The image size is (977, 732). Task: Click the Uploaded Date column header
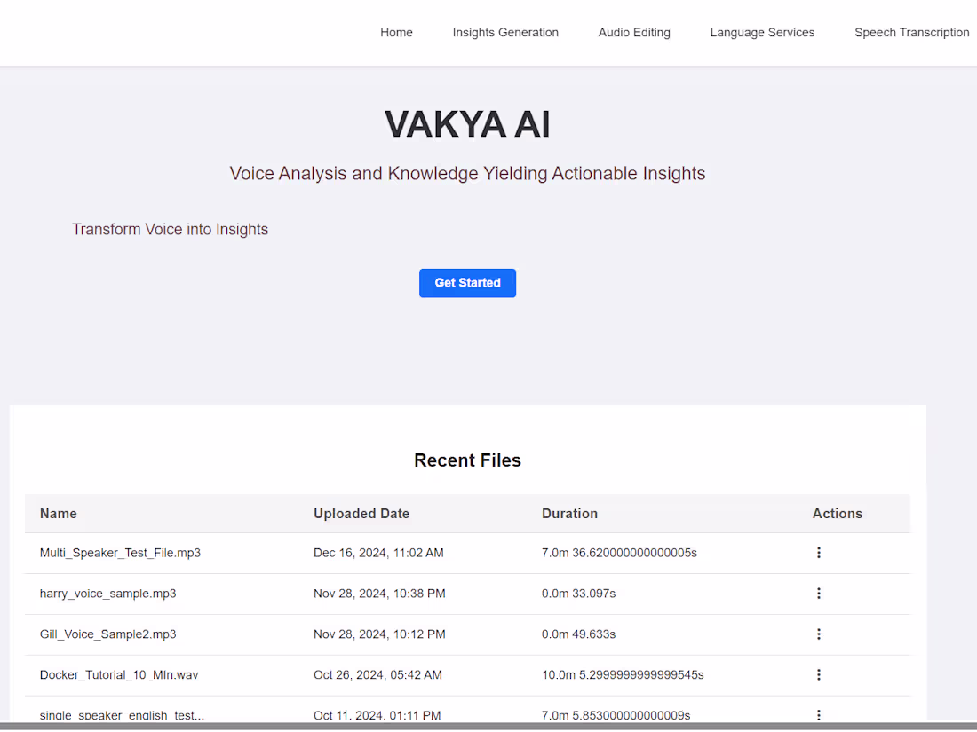pyautogui.click(x=361, y=514)
